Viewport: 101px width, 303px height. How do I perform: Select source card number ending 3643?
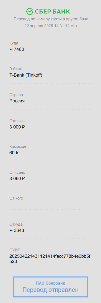[x=17, y=230]
